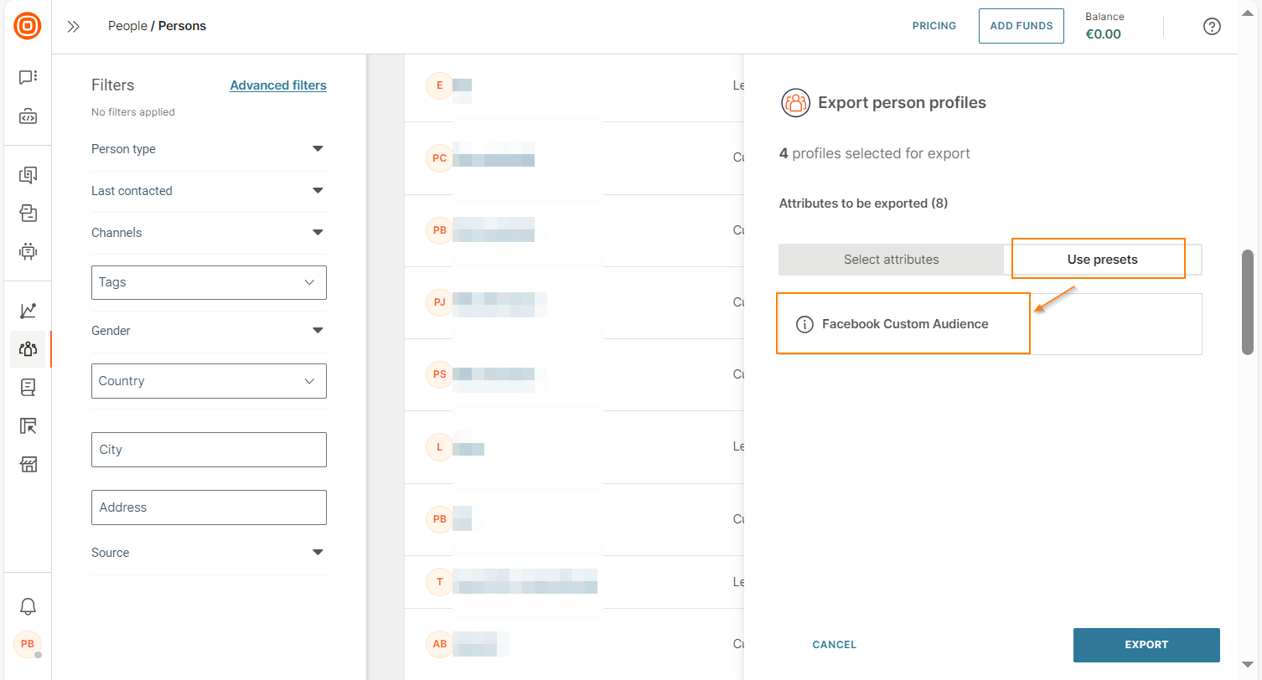Click the export person profiles group icon
Viewport: 1262px width, 680px height.
click(795, 103)
